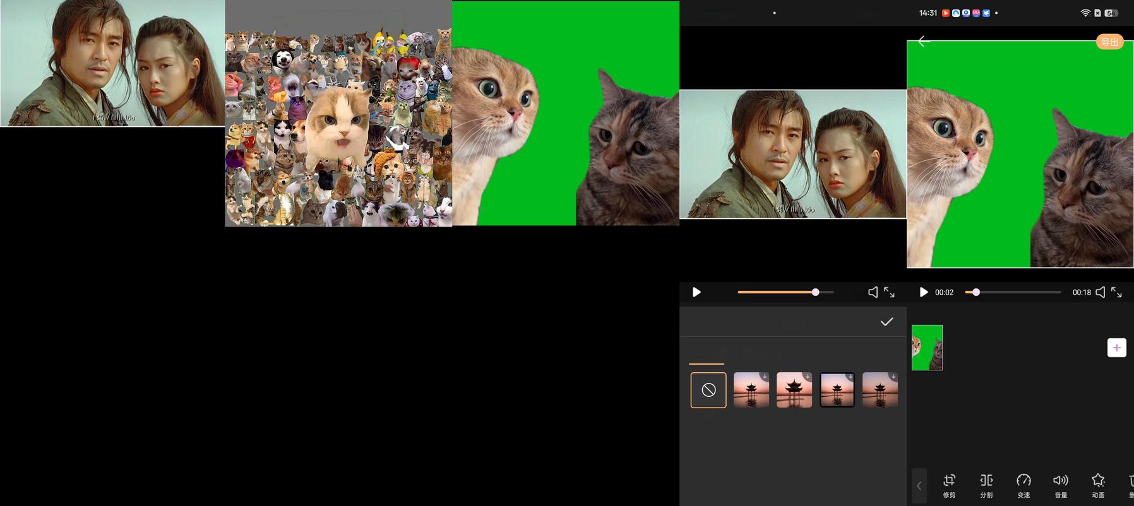Select the cat clip in the timeline
Viewport: 1134px width, 506px height.
pos(927,348)
